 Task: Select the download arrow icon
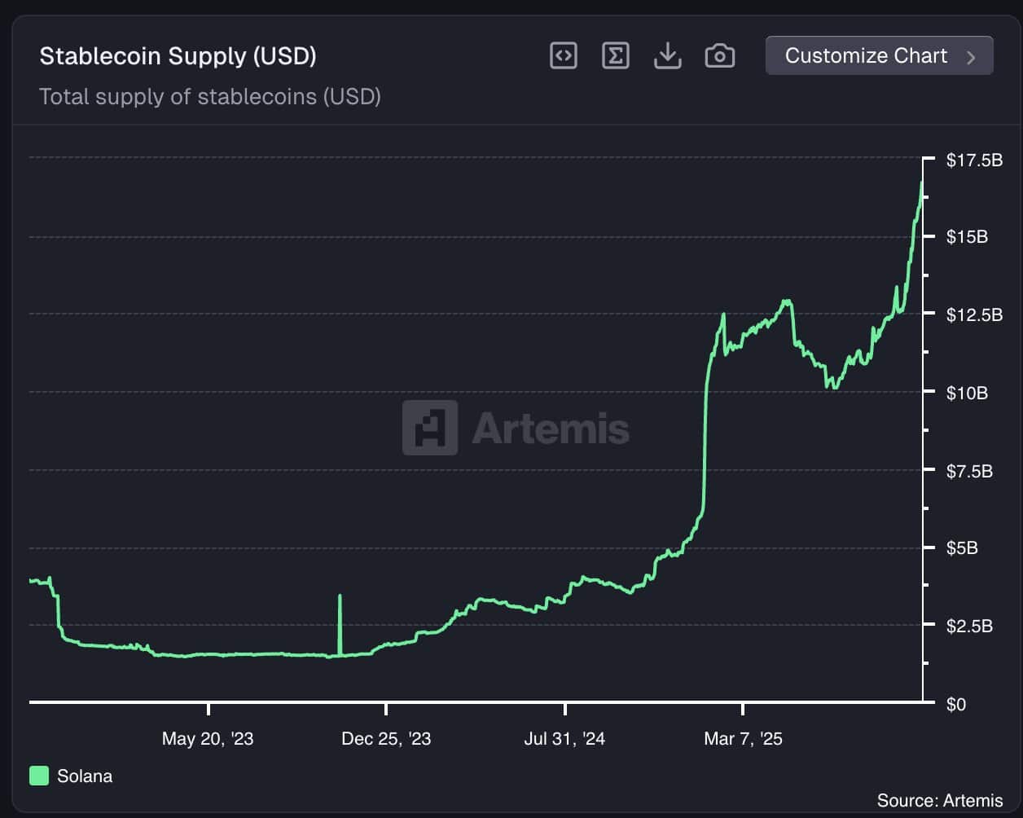point(667,55)
